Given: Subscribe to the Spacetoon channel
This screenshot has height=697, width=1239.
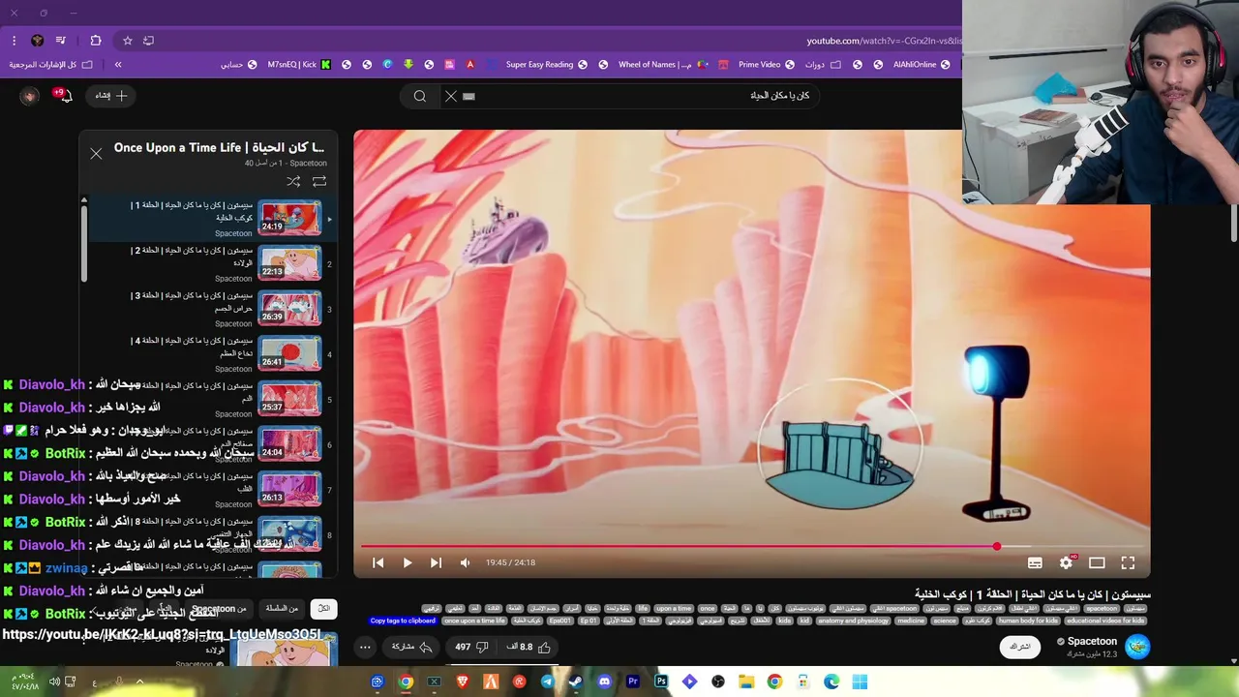Looking at the screenshot, I should (x=1020, y=647).
